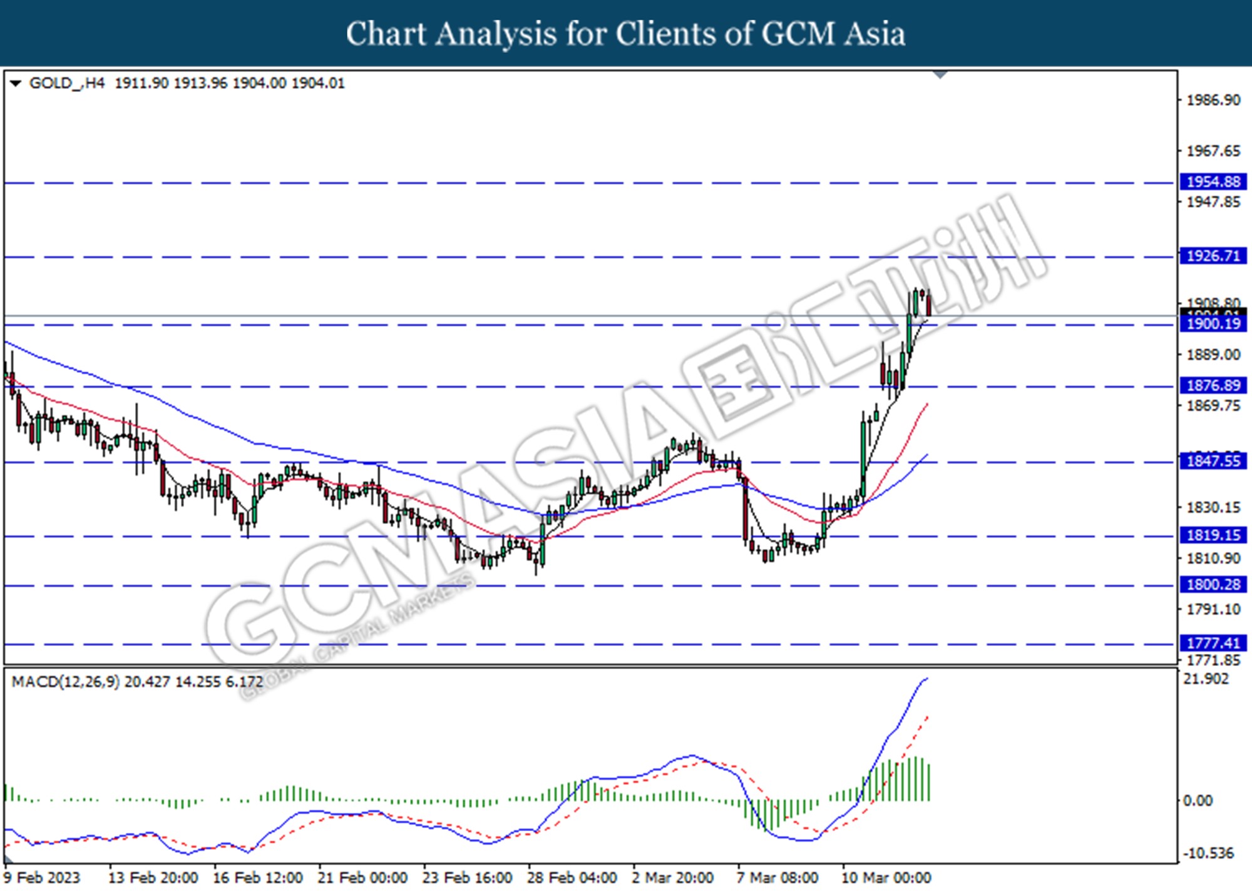Click the latest red candlestick near 1904
1252x893 pixels.
pyautogui.click(x=928, y=304)
